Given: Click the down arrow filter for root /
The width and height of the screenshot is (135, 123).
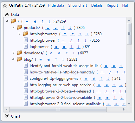Looking at the screenshot, I should 49,22.
